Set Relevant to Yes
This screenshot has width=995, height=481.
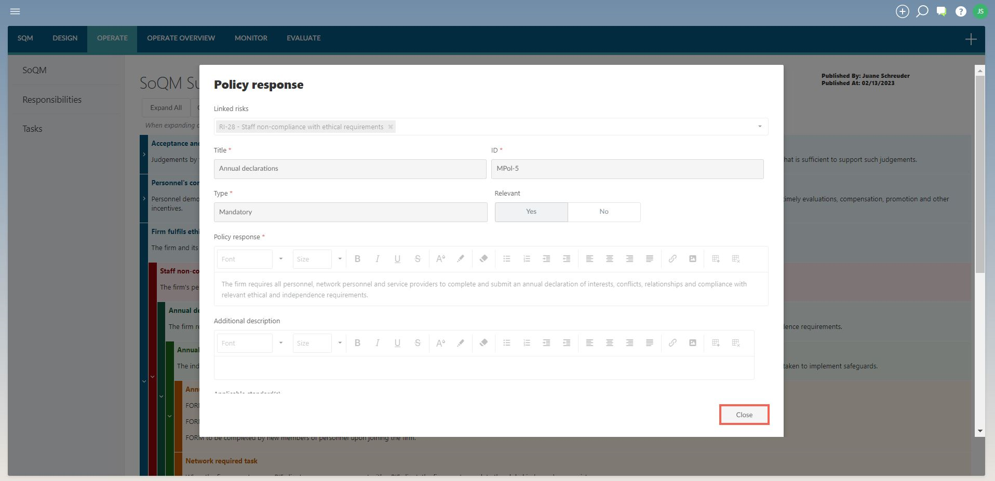531,212
